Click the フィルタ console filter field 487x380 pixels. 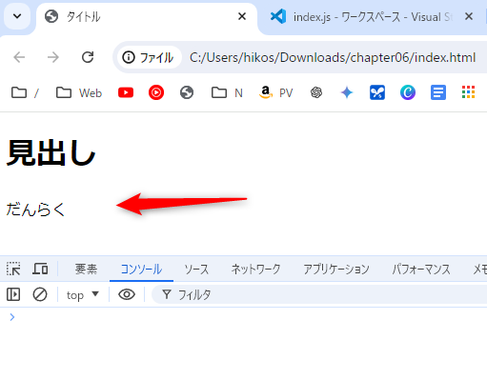point(319,294)
